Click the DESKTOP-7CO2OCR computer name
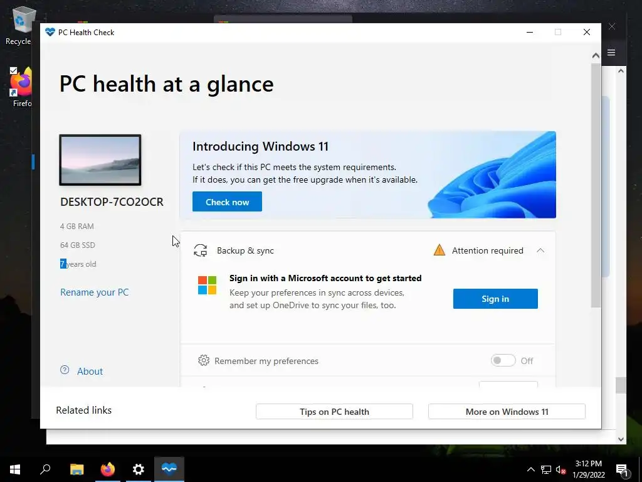642x482 pixels. tap(112, 201)
